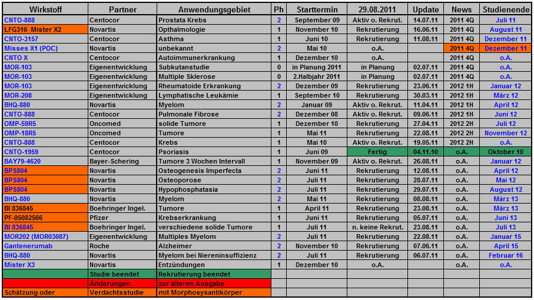Click the Anwendungsgebiet column header
Screen dimensions: 534x300
214,9
